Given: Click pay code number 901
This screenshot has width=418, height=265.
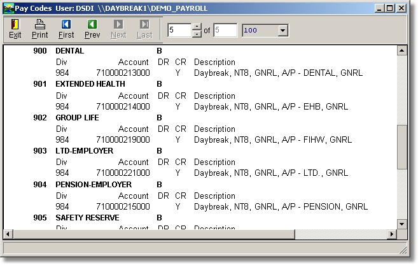Looking at the screenshot, I should pyautogui.click(x=40, y=84).
